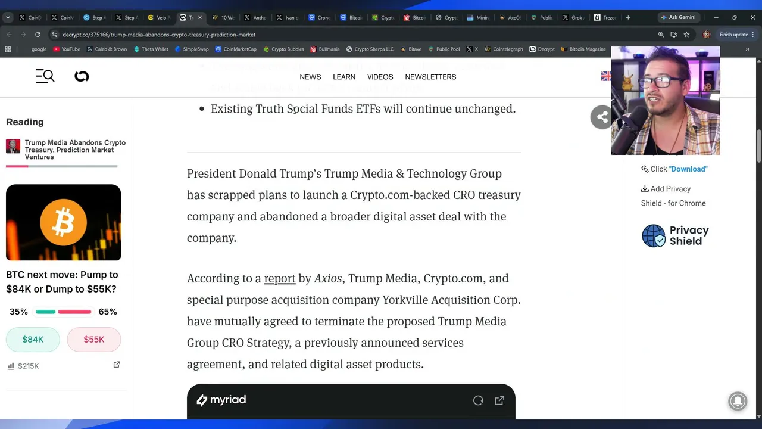Image resolution: width=762 pixels, height=429 pixels.
Task: Open the NEWSLETTERS menu item
Action: click(430, 77)
